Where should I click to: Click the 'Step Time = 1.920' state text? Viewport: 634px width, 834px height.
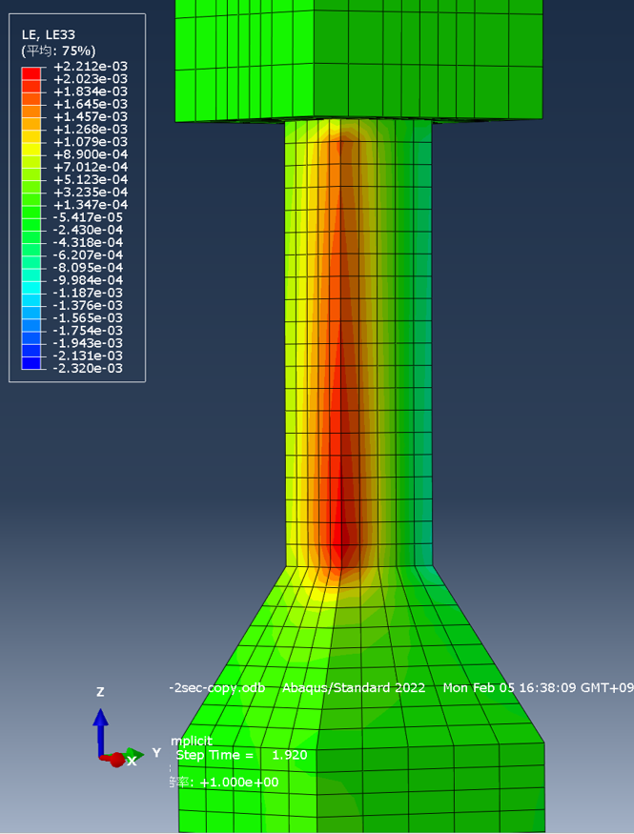[x=241, y=755]
